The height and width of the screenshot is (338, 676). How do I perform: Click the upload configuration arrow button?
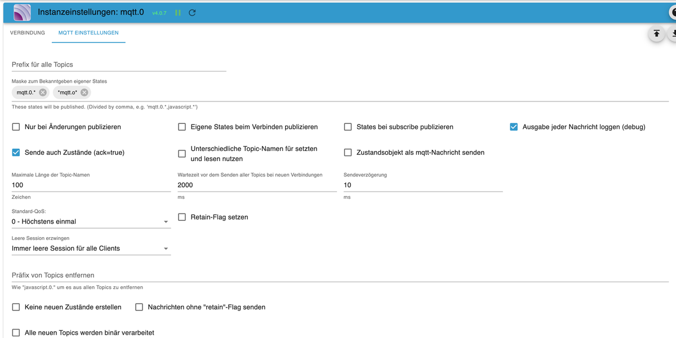pos(656,34)
